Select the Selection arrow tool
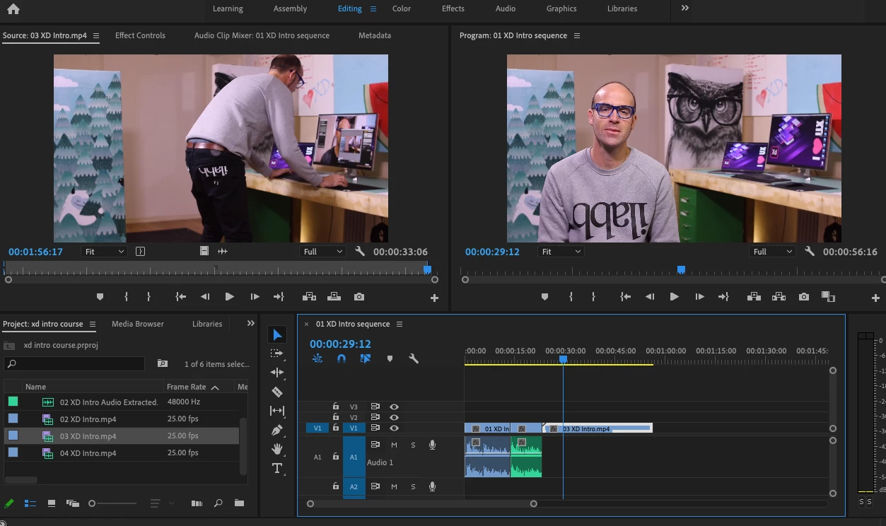 pos(277,334)
